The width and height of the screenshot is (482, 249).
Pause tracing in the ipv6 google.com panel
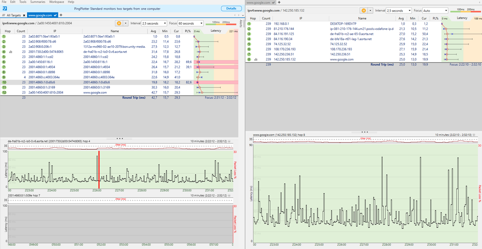pyautogui.click(x=118, y=23)
